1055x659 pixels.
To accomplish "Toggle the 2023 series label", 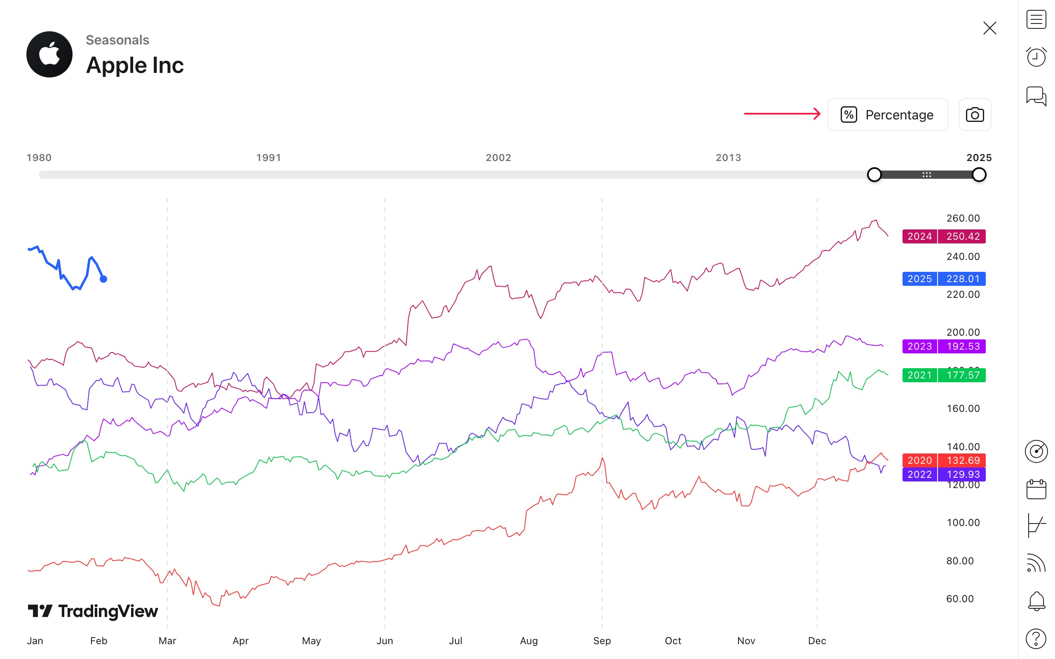I will pyautogui.click(x=919, y=346).
